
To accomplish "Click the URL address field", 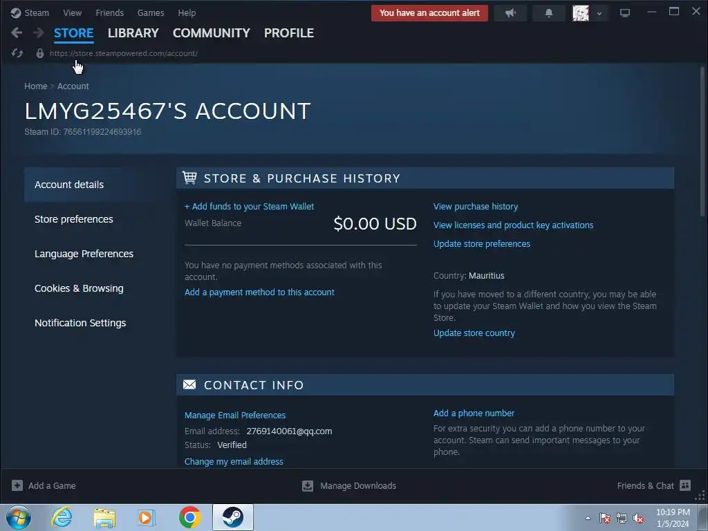I will coord(123,53).
